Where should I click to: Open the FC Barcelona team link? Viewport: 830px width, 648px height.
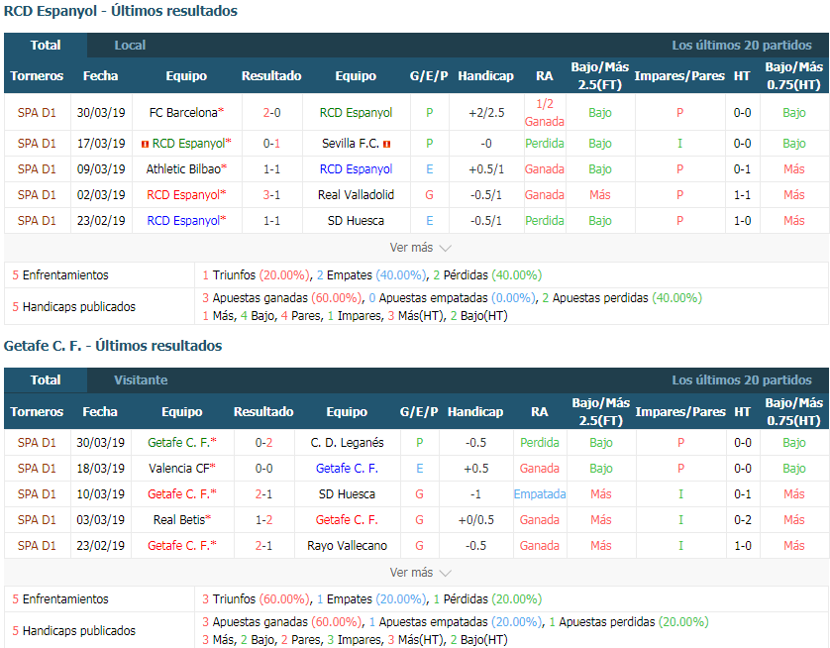click(183, 113)
